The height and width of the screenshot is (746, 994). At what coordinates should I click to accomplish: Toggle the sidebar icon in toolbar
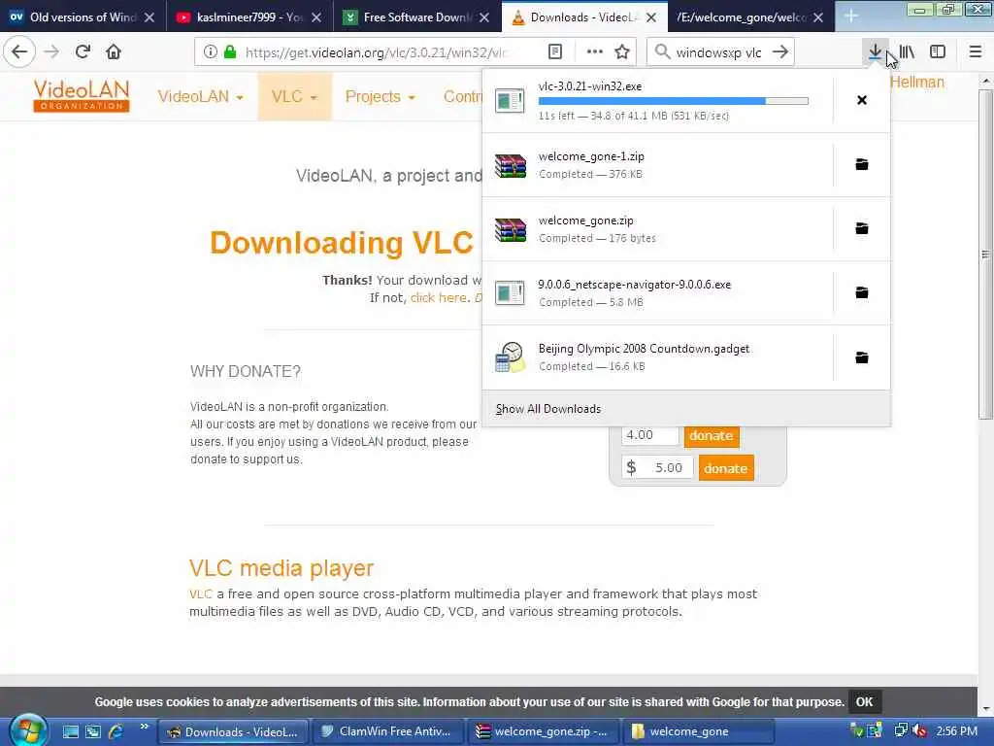[x=938, y=52]
